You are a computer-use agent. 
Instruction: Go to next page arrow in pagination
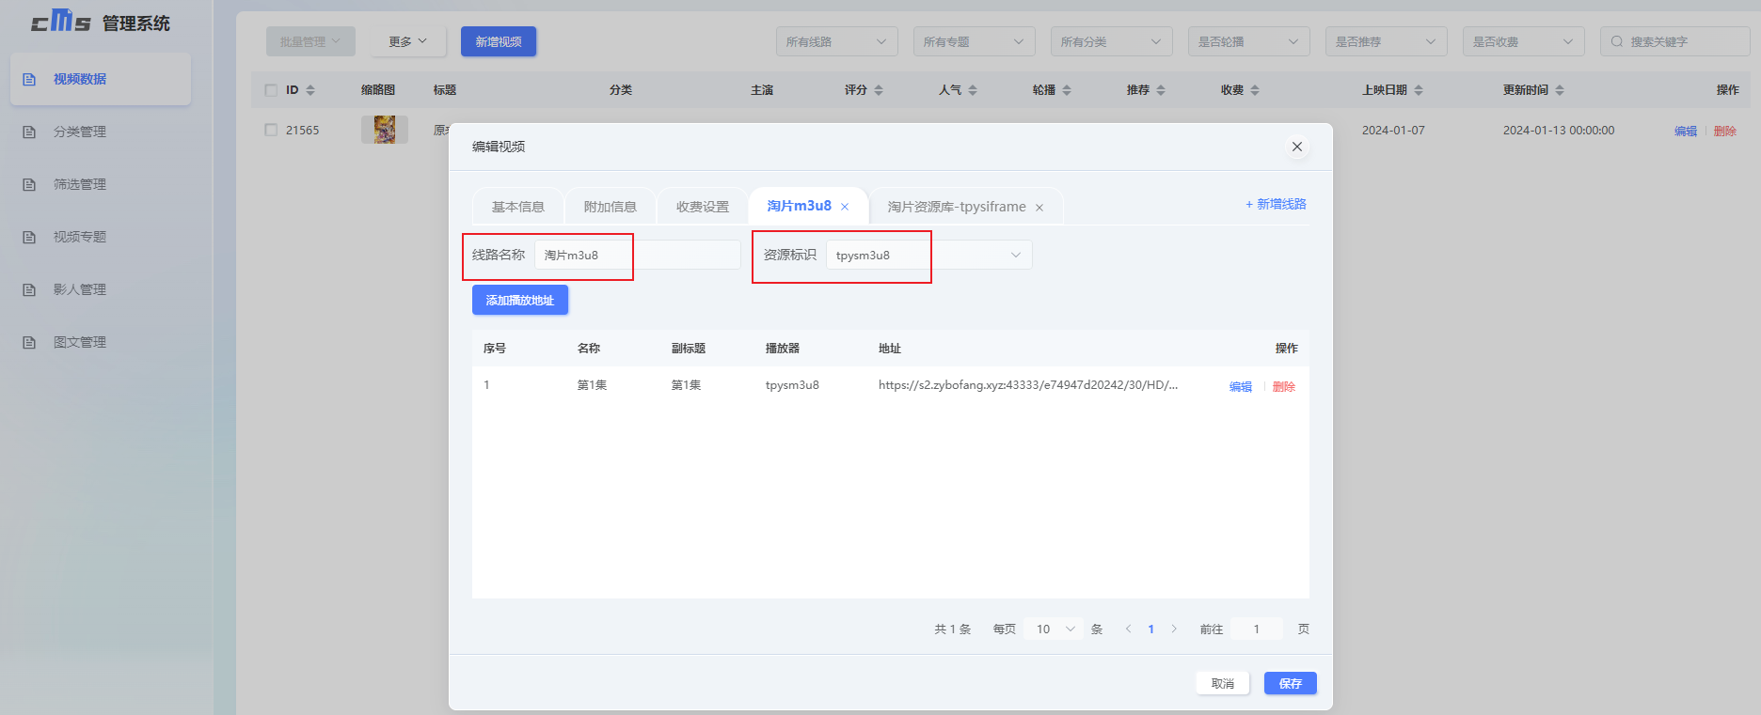coord(1174,630)
